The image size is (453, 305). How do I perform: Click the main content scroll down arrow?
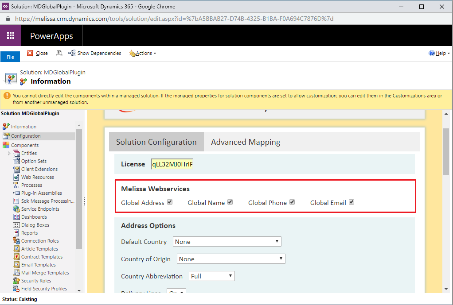tap(446, 289)
